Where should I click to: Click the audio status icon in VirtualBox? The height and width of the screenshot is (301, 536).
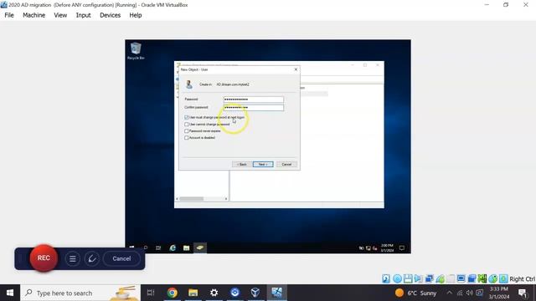click(419, 278)
